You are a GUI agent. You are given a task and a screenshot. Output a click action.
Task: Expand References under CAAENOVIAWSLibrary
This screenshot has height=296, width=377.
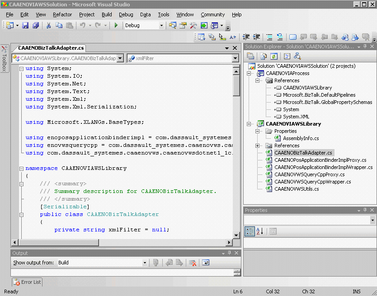(x=258, y=146)
